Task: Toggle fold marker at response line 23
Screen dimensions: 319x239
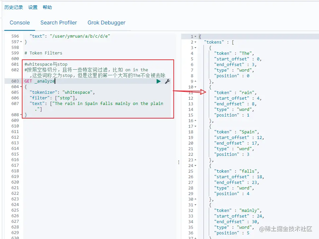Action: click(x=195, y=160)
